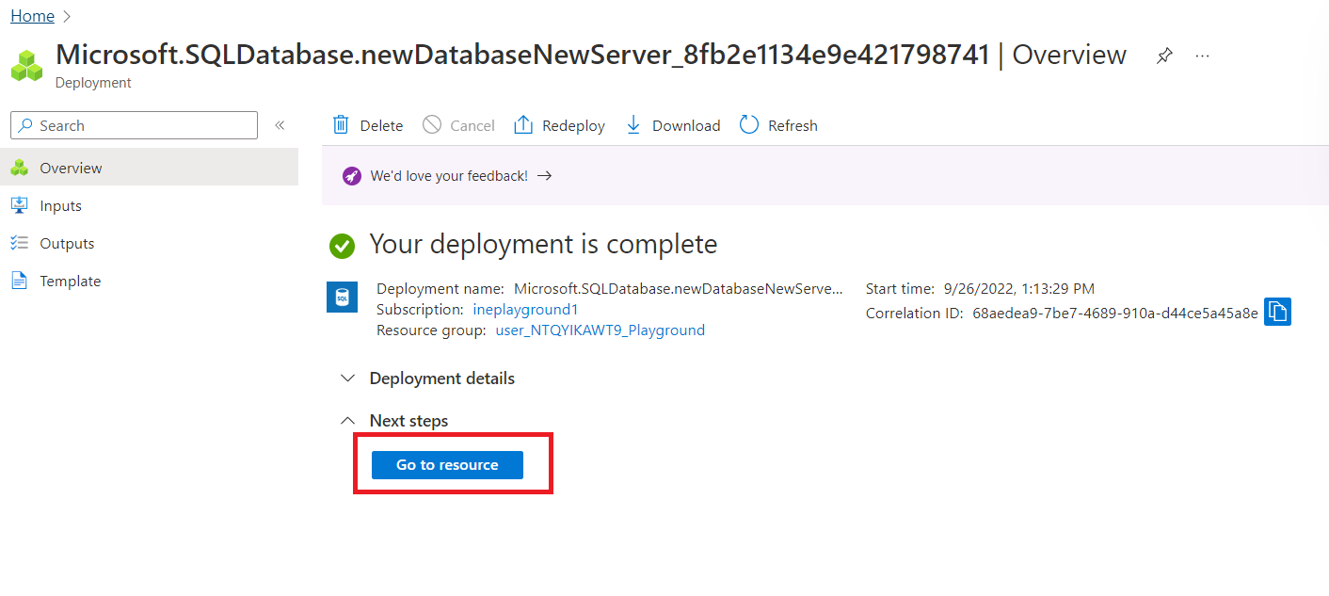The height and width of the screenshot is (596, 1329).
Task: Open the more options ellipsis menu
Action: tap(1202, 56)
